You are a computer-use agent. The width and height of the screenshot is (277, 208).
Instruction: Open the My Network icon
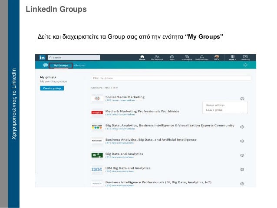click(x=157, y=57)
